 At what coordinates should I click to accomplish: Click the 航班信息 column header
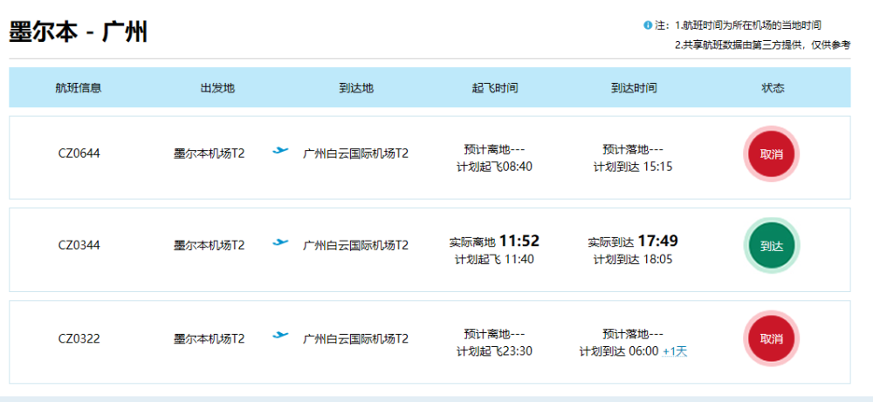coord(79,88)
